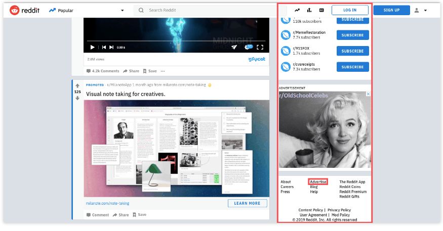Viewport: 443px width, 231px height.
Task: Subscribe to r/911FOX
Action: (352, 51)
